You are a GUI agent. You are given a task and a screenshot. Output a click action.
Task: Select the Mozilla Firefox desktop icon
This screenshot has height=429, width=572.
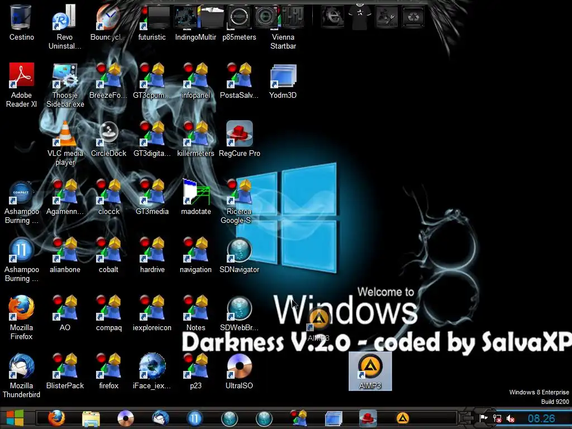(21, 317)
